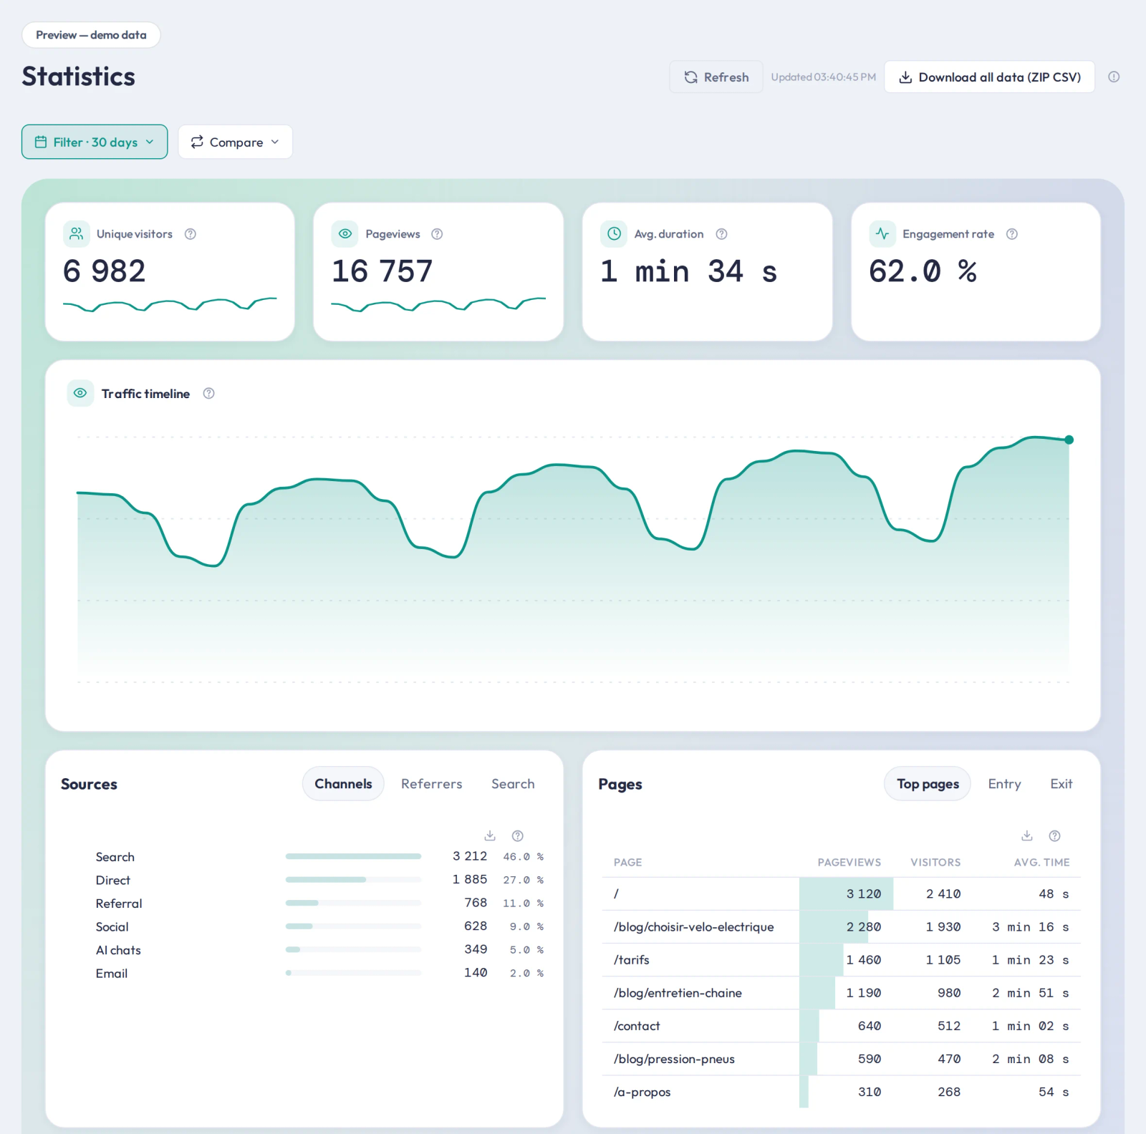Image resolution: width=1146 pixels, height=1134 pixels.
Task: Click the Email channel label
Action: (x=112, y=974)
